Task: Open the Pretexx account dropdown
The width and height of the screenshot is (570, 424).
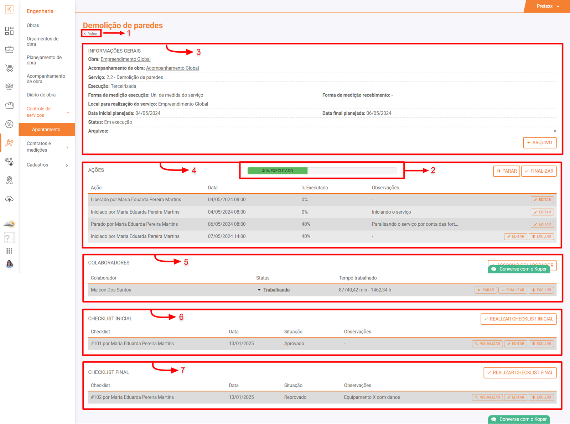Action: pyautogui.click(x=548, y=6)
